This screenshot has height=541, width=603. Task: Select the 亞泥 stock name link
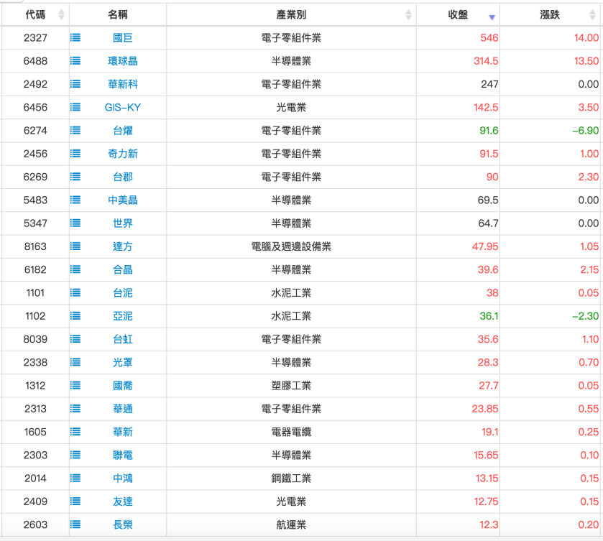pos(123,316)
